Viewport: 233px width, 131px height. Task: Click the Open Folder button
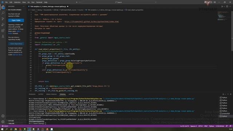coord(16,20)
